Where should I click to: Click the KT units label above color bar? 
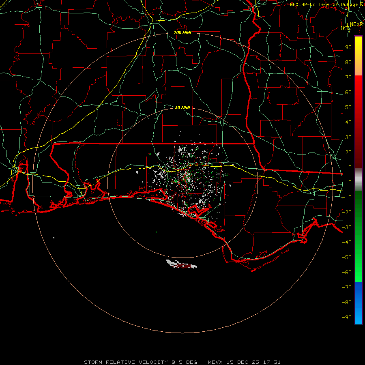tap(346, 28)
